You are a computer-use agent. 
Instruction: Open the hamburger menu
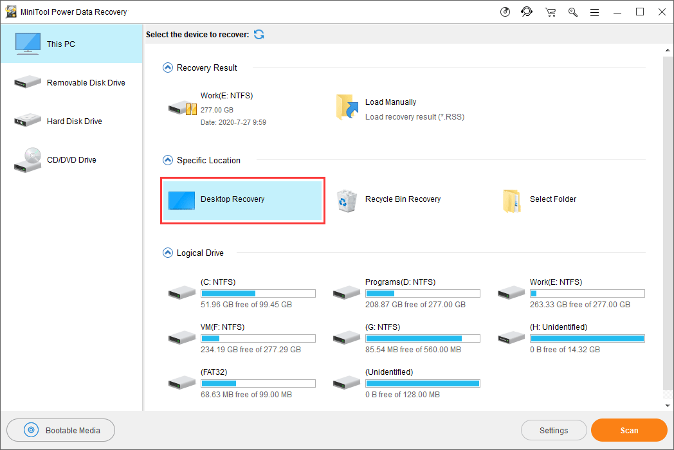click(x=594, y=12)
